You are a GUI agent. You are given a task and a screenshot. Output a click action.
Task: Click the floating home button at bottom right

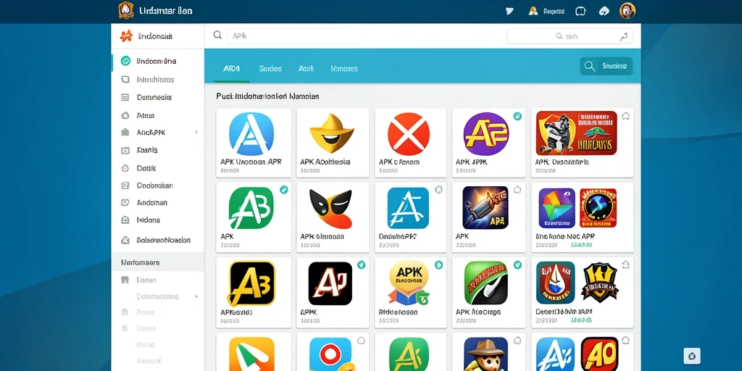pyautogui.click(x=692, y=356)
